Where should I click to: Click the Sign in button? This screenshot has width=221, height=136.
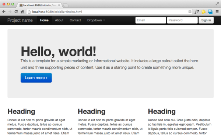tap(206, 20)
